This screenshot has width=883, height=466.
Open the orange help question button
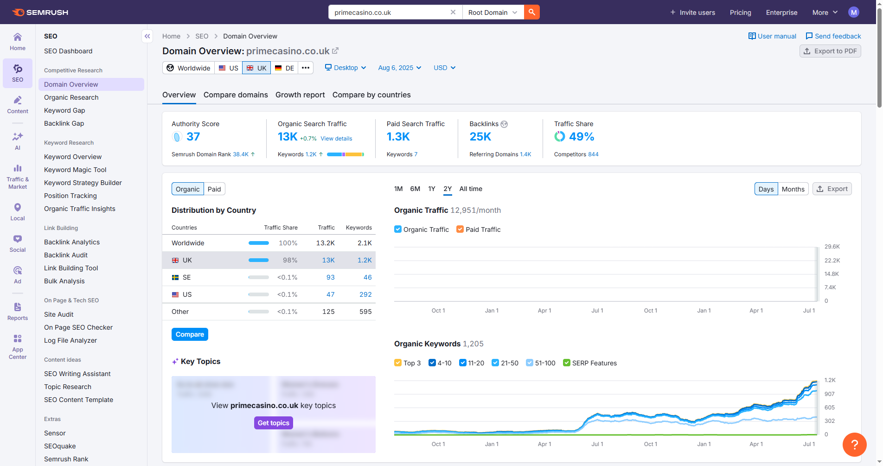pos(854,444)
